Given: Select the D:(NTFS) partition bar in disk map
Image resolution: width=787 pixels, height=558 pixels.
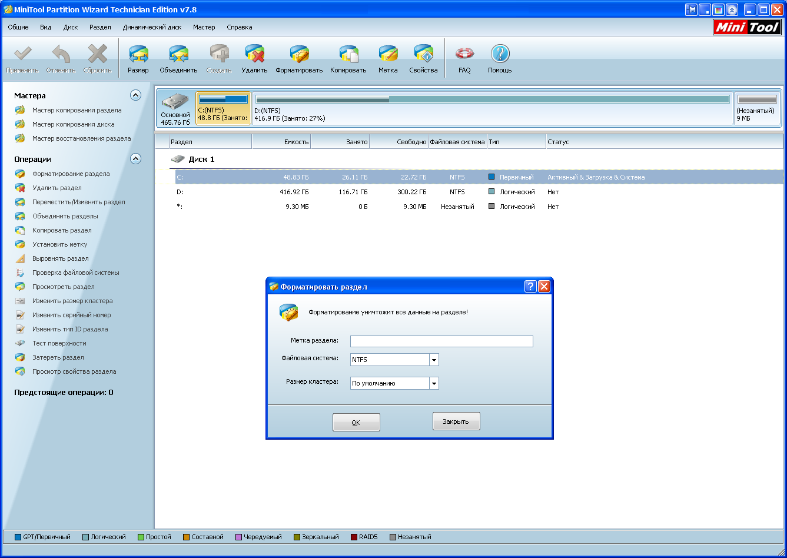Looking at the screenshot, I should click(x=493, y=109).
